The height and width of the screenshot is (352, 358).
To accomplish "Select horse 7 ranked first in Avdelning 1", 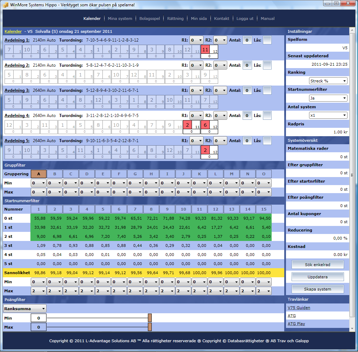I will point(13,52).
